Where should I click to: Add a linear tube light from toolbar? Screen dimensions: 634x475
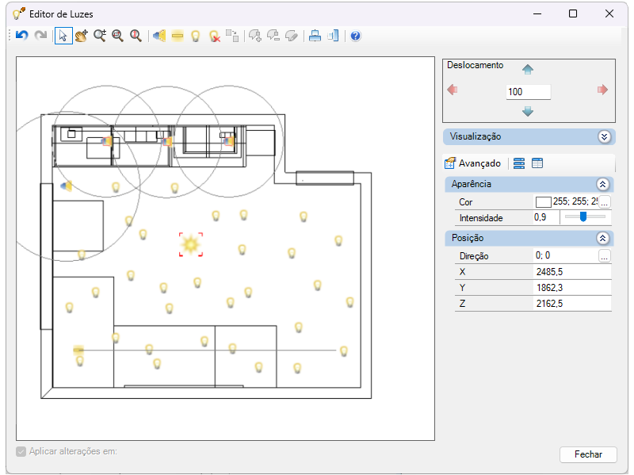coord(178,36)
